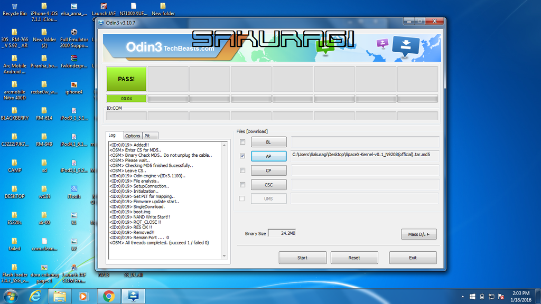Select the Odin download icon on the taskbar
The height and width of the screenshot is (304, 541).
pyautogui.click(x=132, y=296)
